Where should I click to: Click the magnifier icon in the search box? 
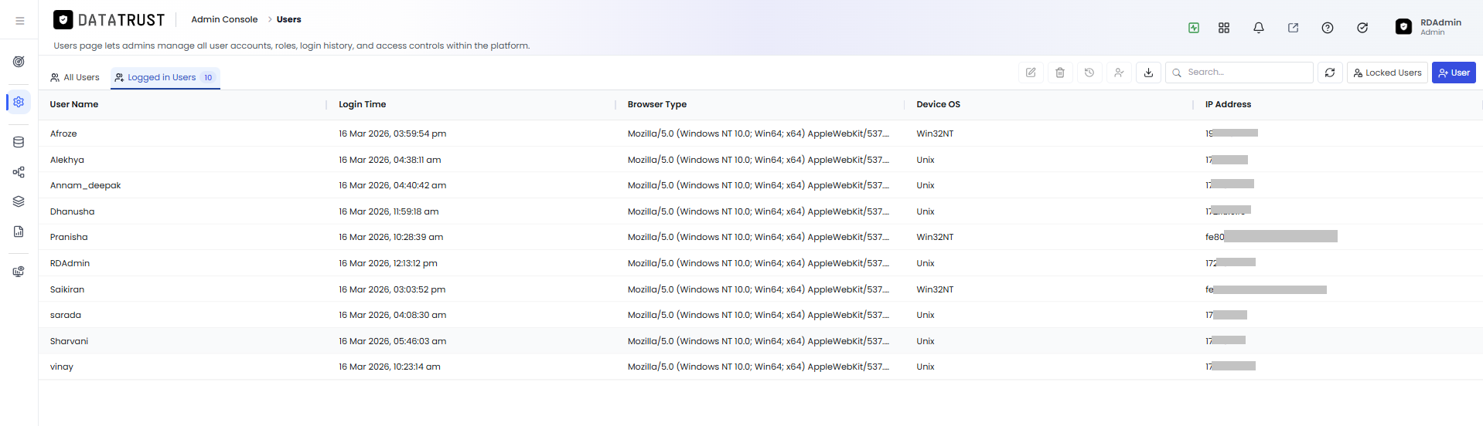pyautogui.click(x=1177, y=73)
